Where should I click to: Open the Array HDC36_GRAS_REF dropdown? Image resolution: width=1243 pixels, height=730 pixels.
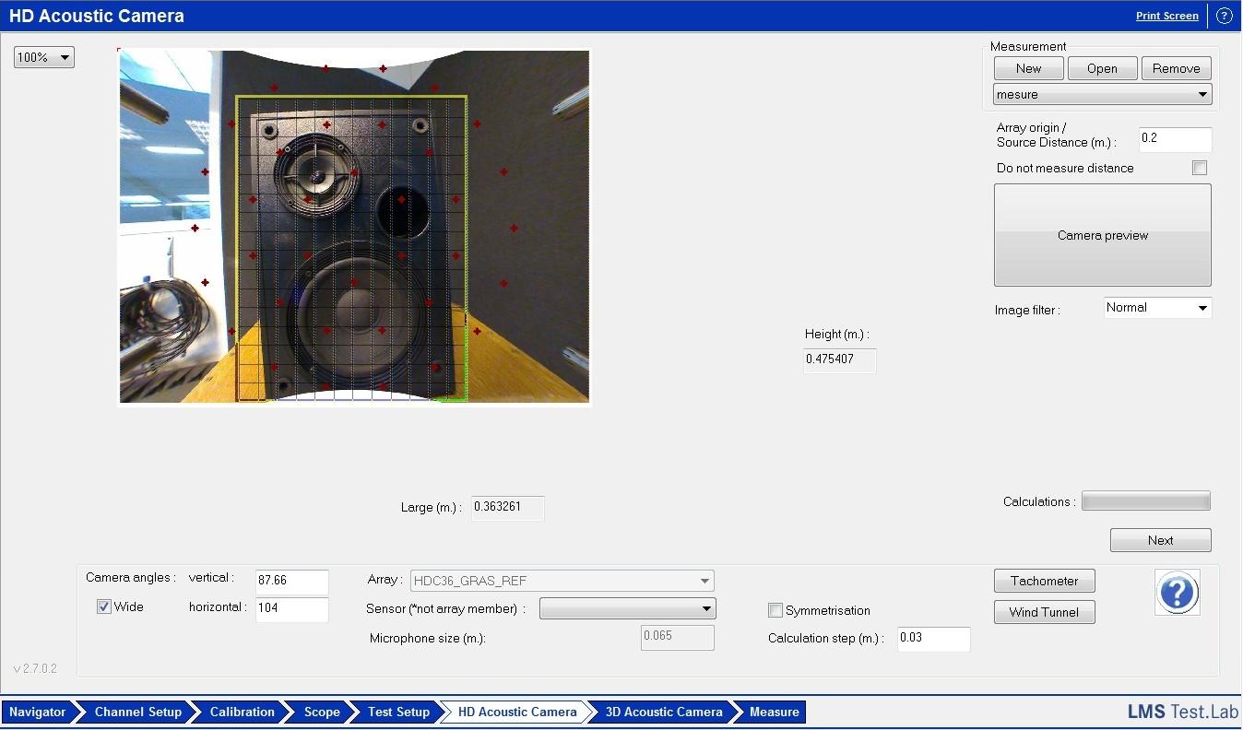tap(562, 581)
